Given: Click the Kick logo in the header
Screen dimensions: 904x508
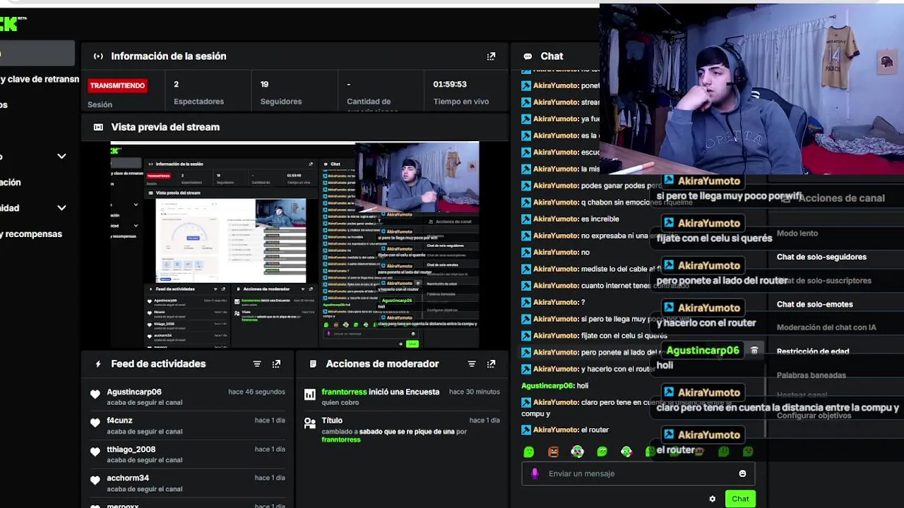Looking at the screenshot, I should tap(12, 24).
